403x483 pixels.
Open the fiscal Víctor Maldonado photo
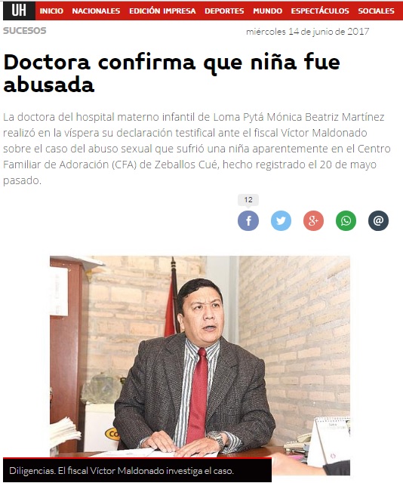click(200, 365)
